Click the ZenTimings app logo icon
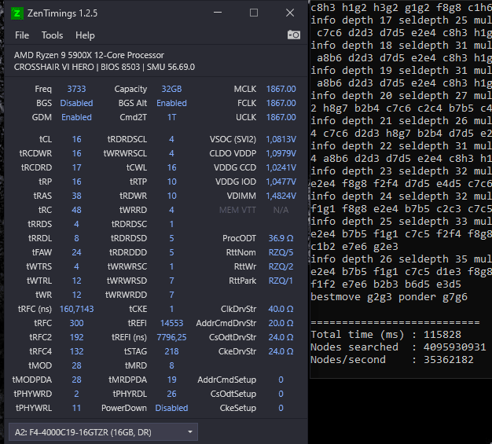 pyautogui.click(x=17, y=13)
